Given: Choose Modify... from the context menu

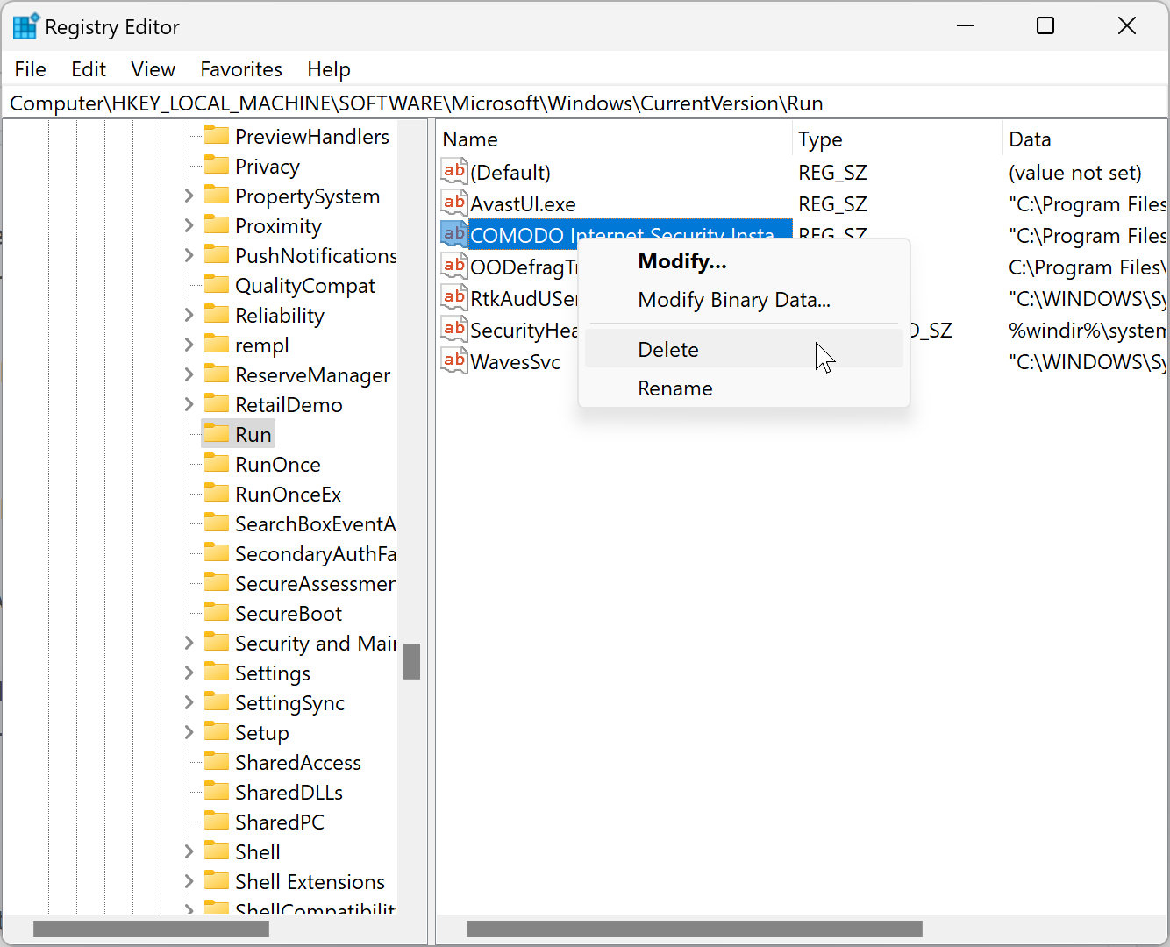Looking at the screenshot, I should pyautogui.click(x=744, y=261).
